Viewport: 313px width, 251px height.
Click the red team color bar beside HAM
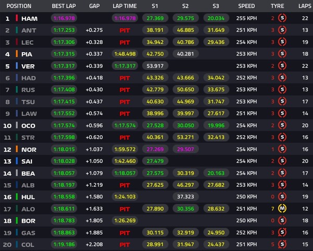17,18
